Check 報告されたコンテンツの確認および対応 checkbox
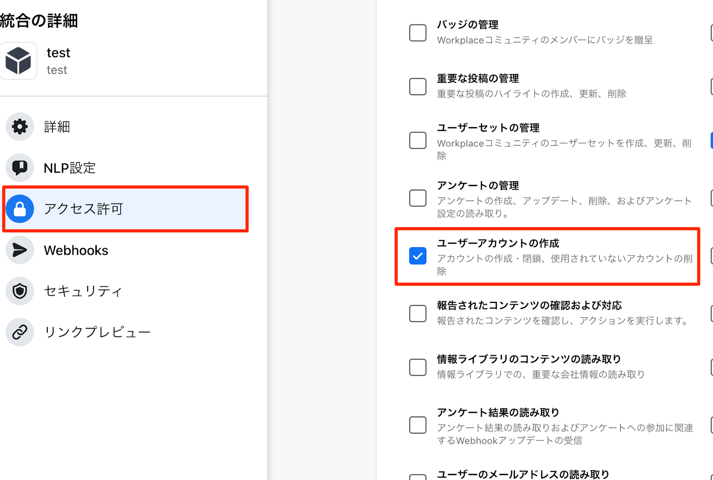 [x=418, y=313]
